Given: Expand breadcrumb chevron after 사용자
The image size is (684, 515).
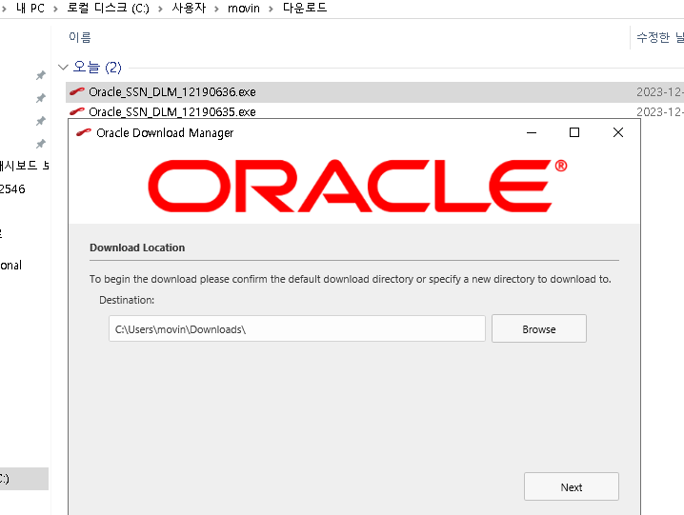Looking at the screenshot, I should tap(216, 9).
